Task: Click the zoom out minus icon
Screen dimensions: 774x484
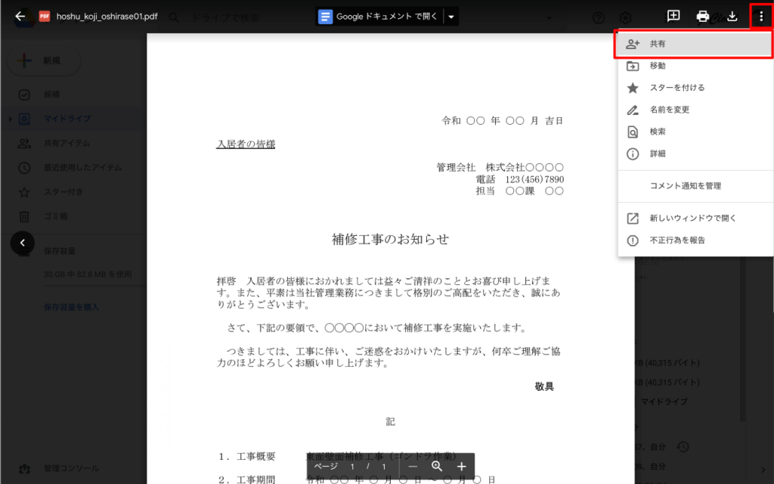Action: 413,467
